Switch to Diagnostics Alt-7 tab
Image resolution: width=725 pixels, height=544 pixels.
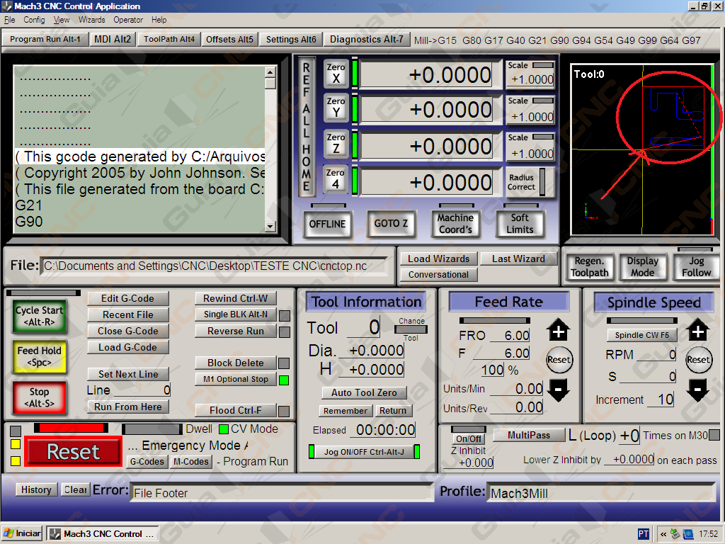(366, 40)
